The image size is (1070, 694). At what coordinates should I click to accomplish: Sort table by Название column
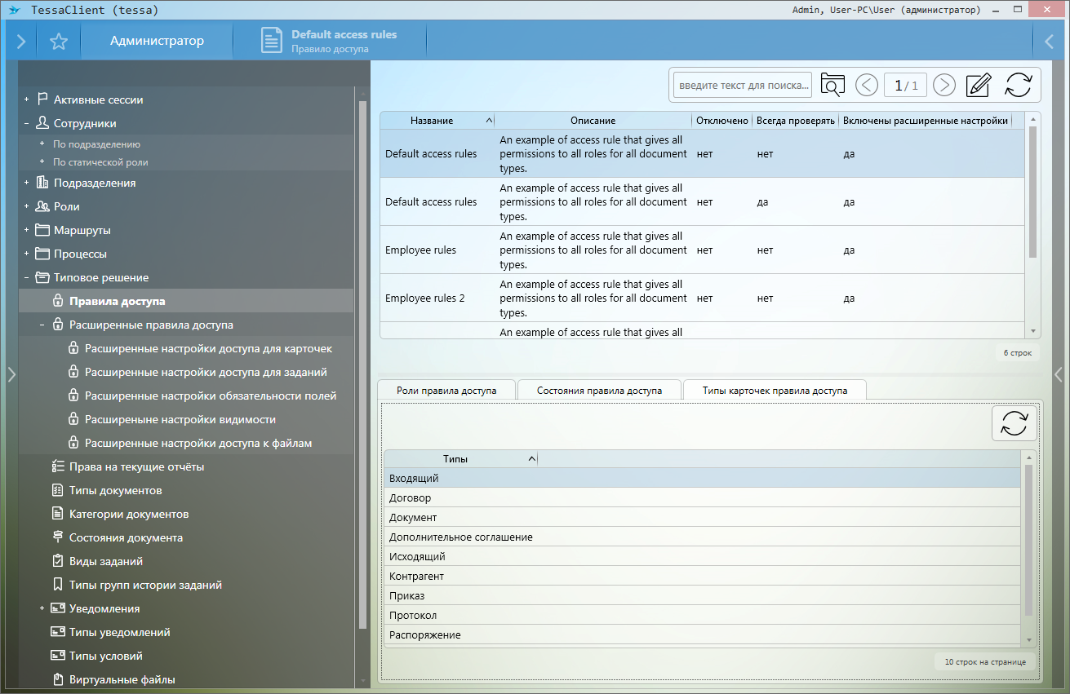437,121
